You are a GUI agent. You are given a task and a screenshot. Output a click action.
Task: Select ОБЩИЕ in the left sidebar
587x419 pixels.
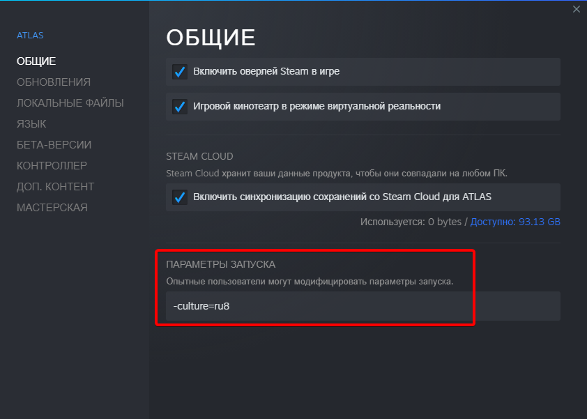pyautogui.click(x=36, y=61)
